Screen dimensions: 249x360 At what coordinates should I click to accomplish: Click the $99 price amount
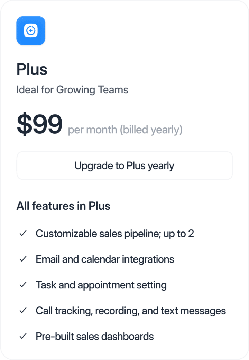click(x=39, y=124)
